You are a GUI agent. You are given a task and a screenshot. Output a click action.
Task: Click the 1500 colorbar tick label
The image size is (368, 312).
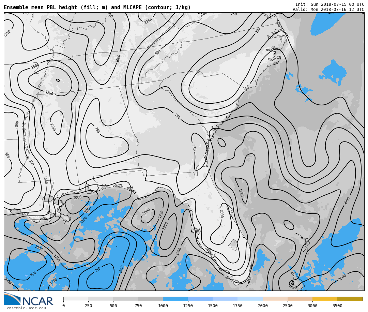pos(213,306)
